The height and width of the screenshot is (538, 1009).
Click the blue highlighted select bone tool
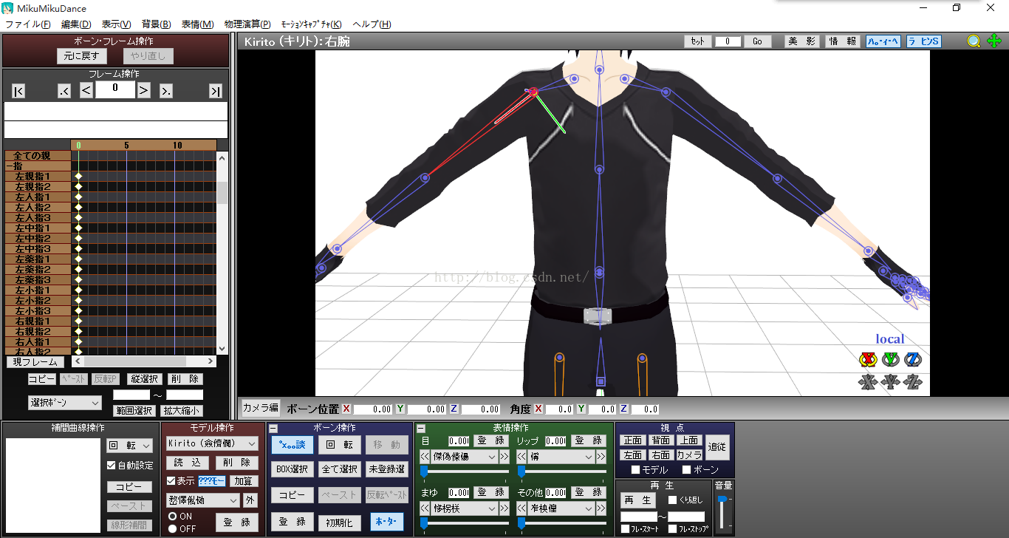292,445
